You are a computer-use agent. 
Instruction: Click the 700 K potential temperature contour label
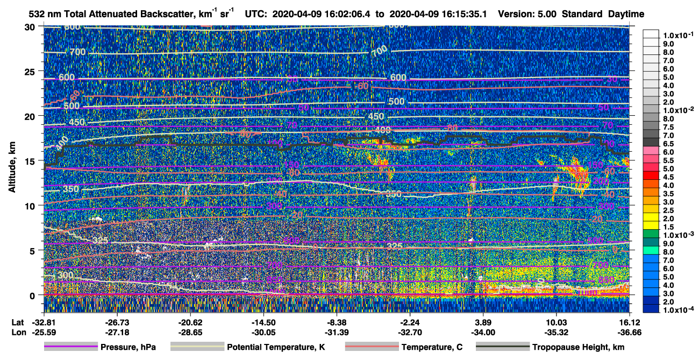pos(77,52)
